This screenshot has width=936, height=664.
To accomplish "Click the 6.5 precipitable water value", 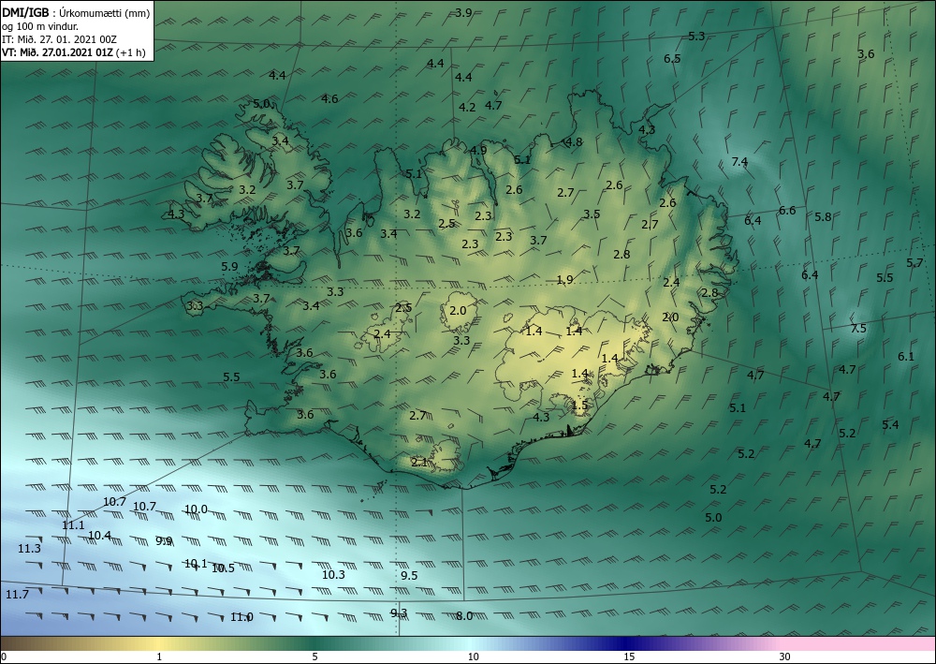I will (672, 58).
